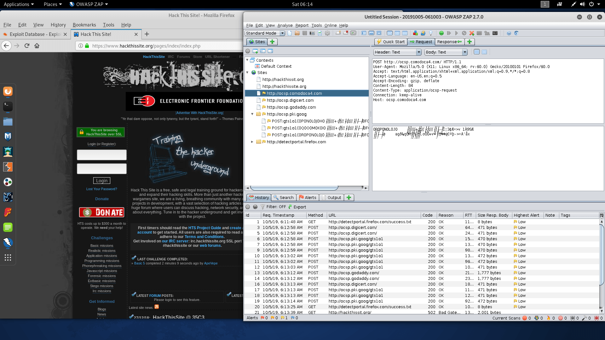Switch to the Alerts tab
The width and height of the screenshot is (605, 340).
(x=308, y=197)
